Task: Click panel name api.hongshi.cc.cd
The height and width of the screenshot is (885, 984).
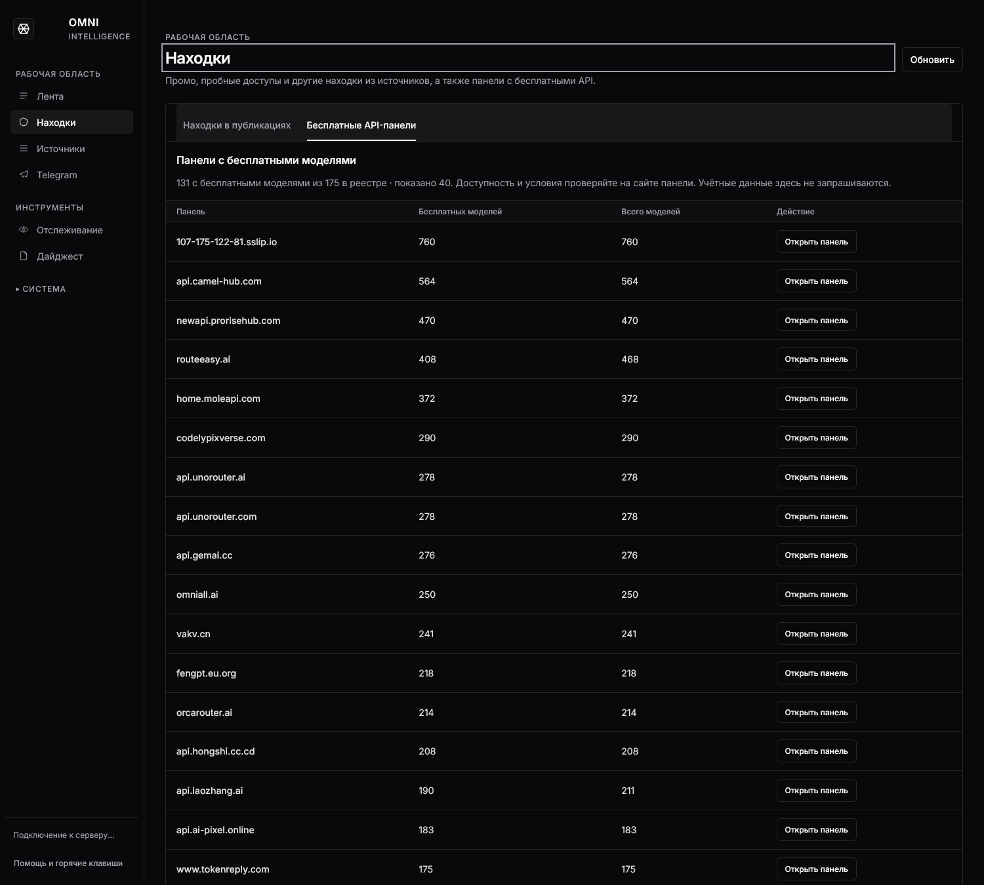Action: pos(216,751)
